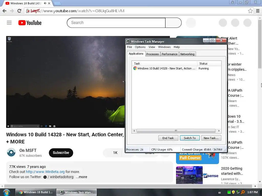Click the browser forward arrow

(x=12, y=11)
